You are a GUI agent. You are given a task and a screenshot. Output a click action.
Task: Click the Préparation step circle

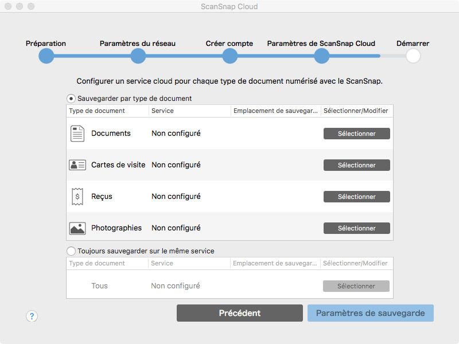click(46, 56)
